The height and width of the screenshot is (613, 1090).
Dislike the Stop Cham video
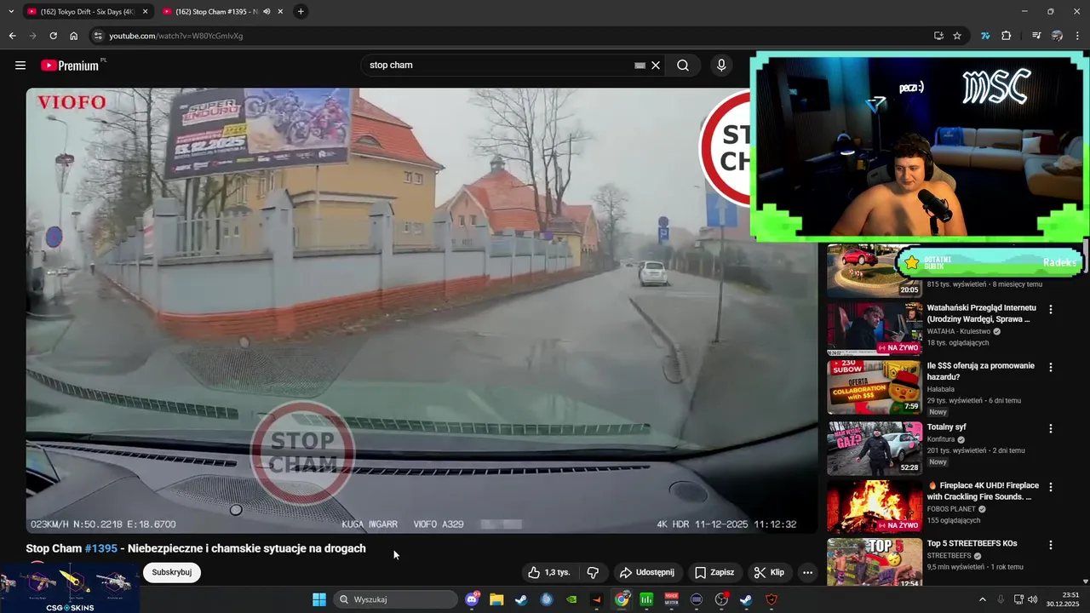pos(593,572)
